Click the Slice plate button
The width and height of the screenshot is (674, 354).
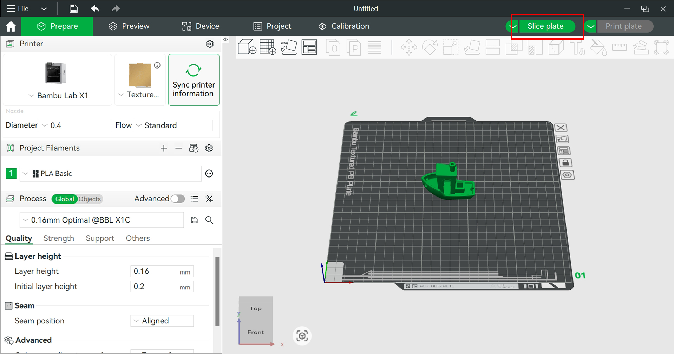coord(545,26)
